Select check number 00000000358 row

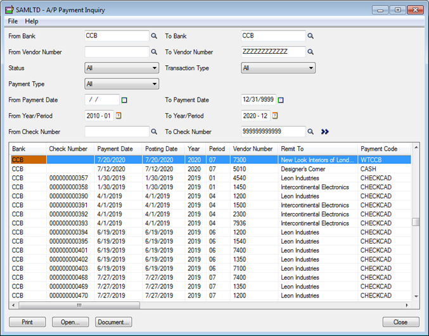(211, 187)
